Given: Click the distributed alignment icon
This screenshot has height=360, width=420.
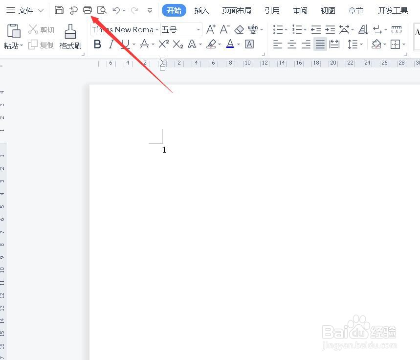Looking at the screenshot, I should [334, 44].
